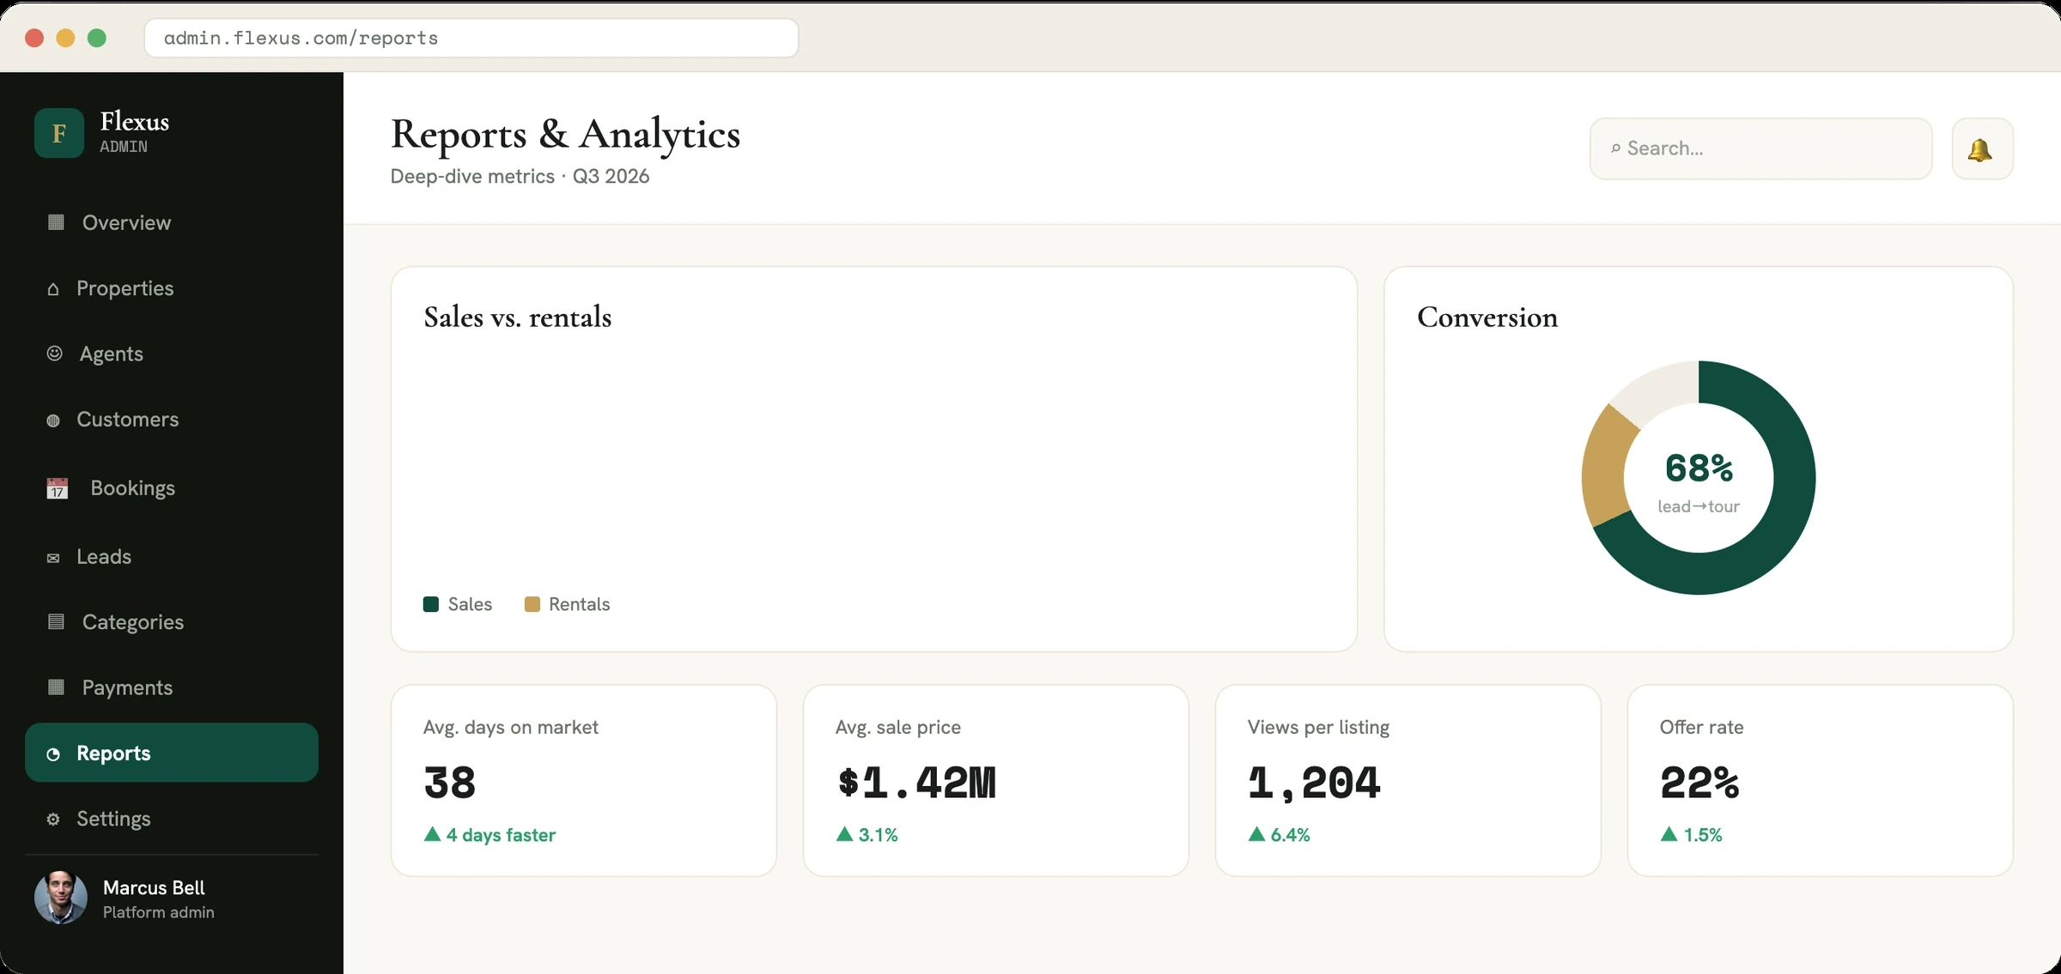Click the Payments grid icon
This screenshot has width=2061, height=974.
tap(56, 687)
